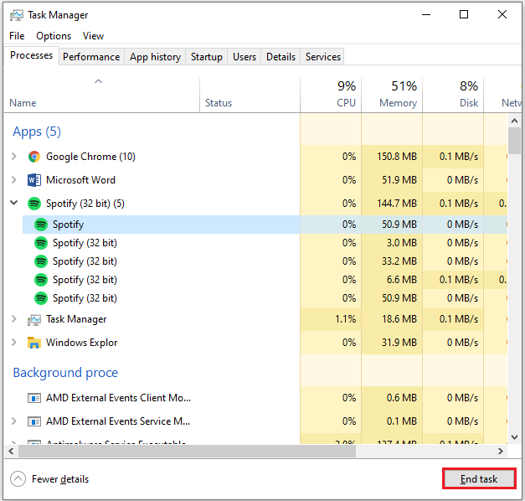This screenshot has height=501, width=525.
Task: Click the vertical scrollbar up arrow
Action: click(515, 121)
